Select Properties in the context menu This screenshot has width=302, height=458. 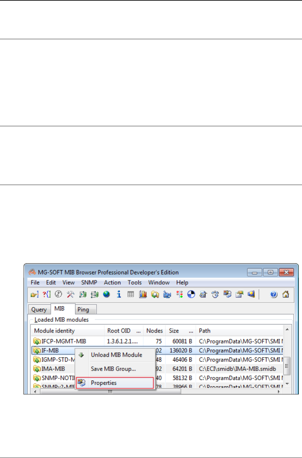[x=115, y=383]
